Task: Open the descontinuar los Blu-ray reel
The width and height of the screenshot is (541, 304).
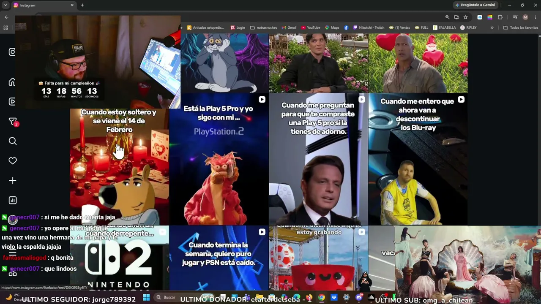Action: coord(418,159)
